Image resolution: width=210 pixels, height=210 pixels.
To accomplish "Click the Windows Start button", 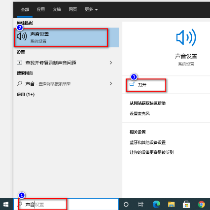I will (x=6, y=205).
